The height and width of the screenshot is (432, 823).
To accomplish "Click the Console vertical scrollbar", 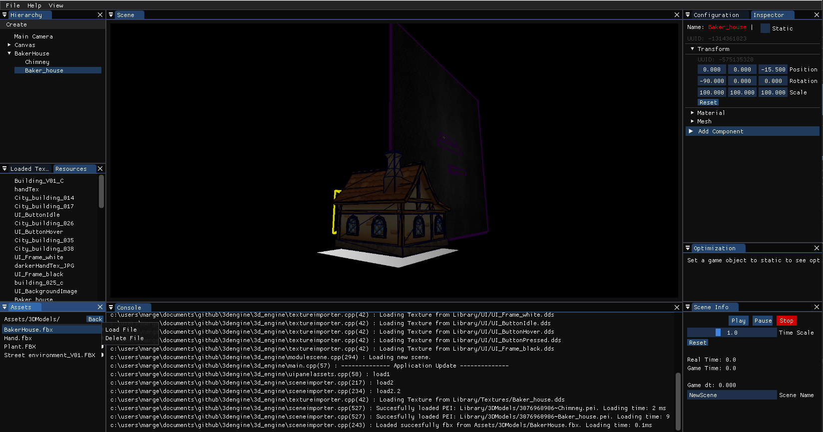I will tap(678, 401).
